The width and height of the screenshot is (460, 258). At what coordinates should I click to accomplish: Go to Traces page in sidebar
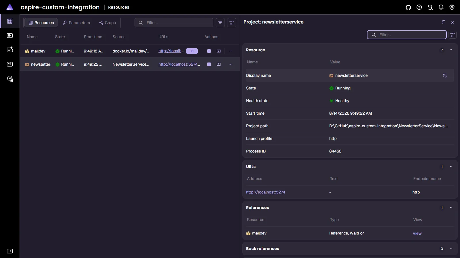(10, 64)
